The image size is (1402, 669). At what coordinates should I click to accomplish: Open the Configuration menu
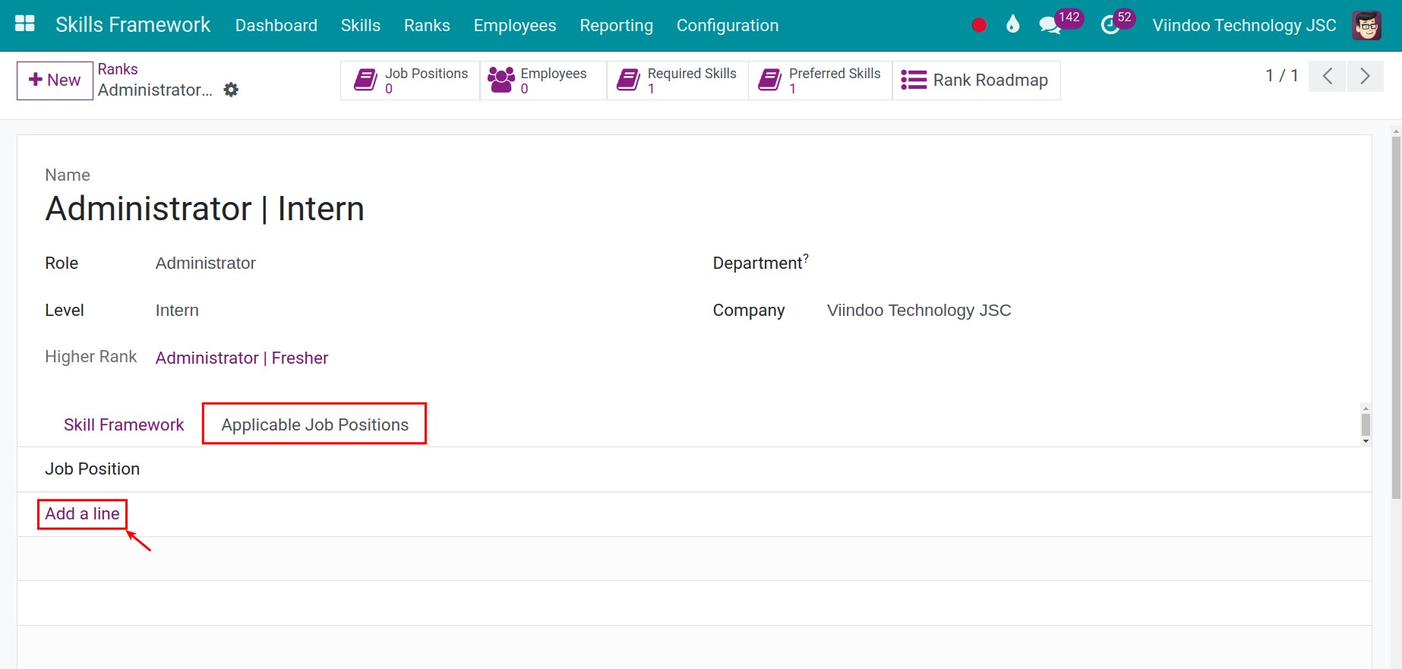point(728,25)
